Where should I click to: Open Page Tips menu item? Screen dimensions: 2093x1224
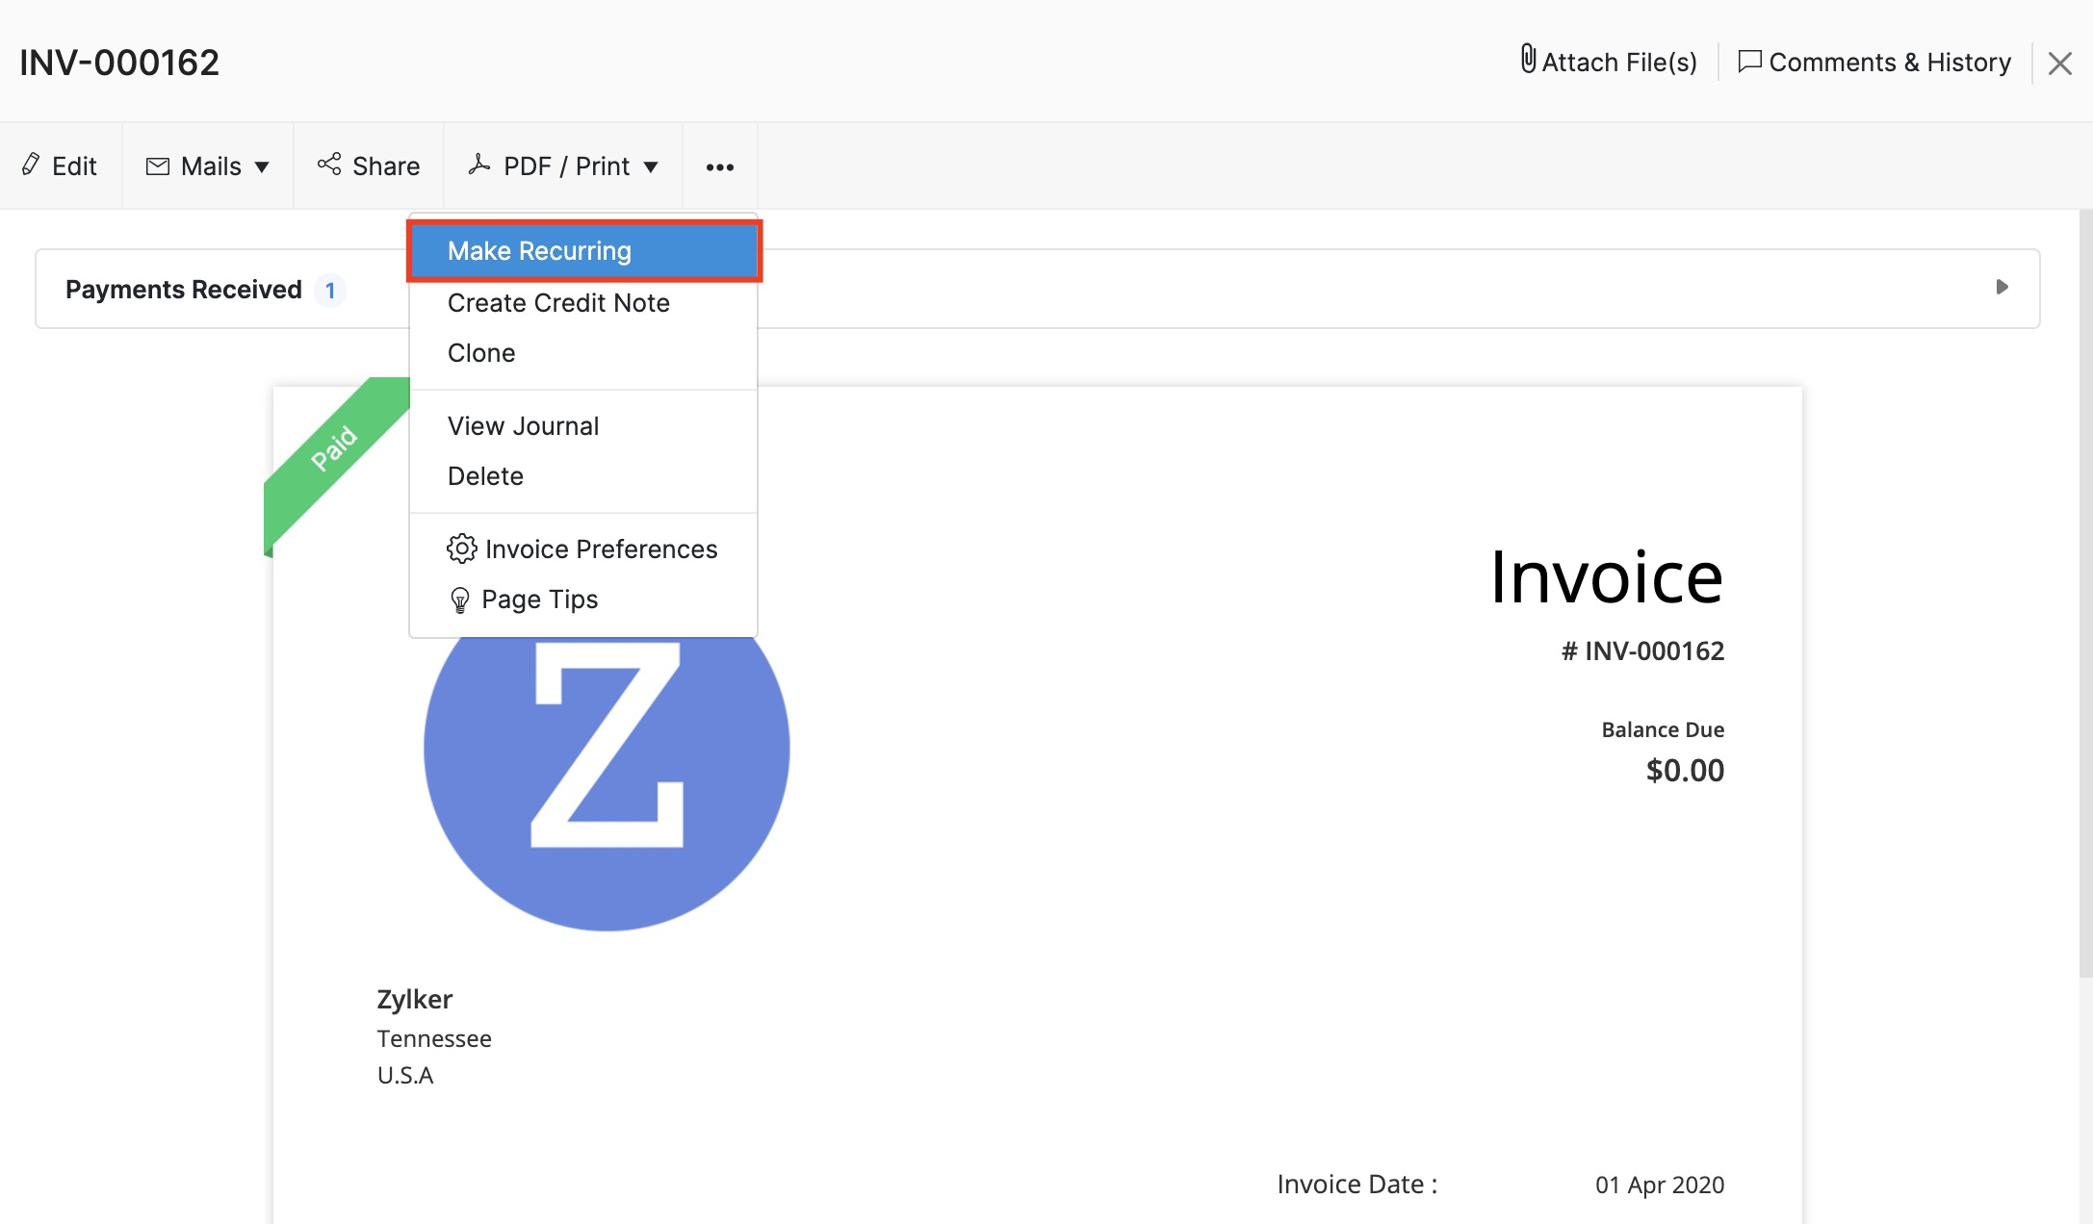583,599
